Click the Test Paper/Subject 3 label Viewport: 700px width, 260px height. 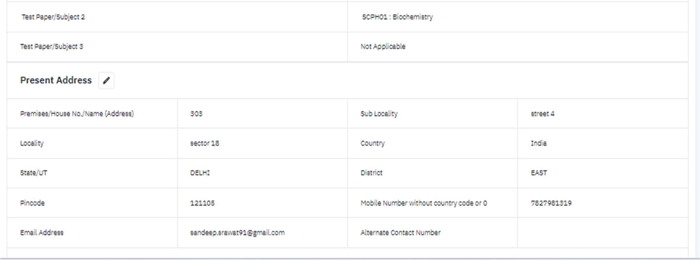52,46
